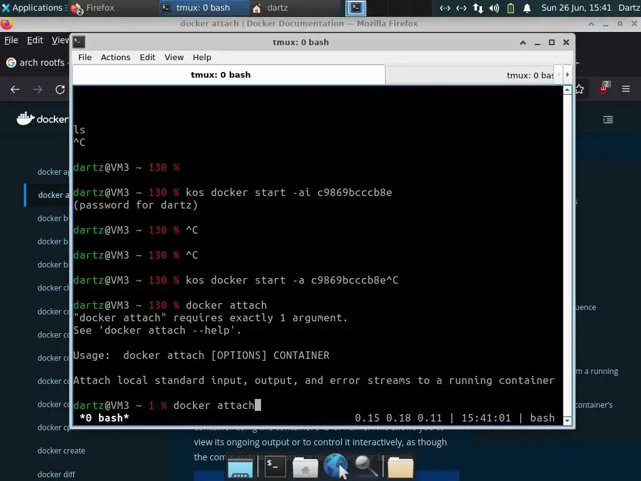Open the terminal's Edit menu
The height and width of the screenshot is (481, 641).
147,57
